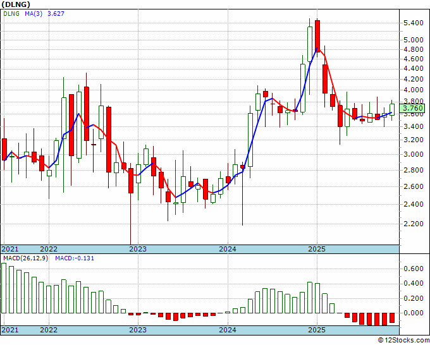The height and width of the screenshot is (345, 430).
Task: Click 2022 on the MACD panel timeline
Action: pyautogui.click(x=49, y=330)
